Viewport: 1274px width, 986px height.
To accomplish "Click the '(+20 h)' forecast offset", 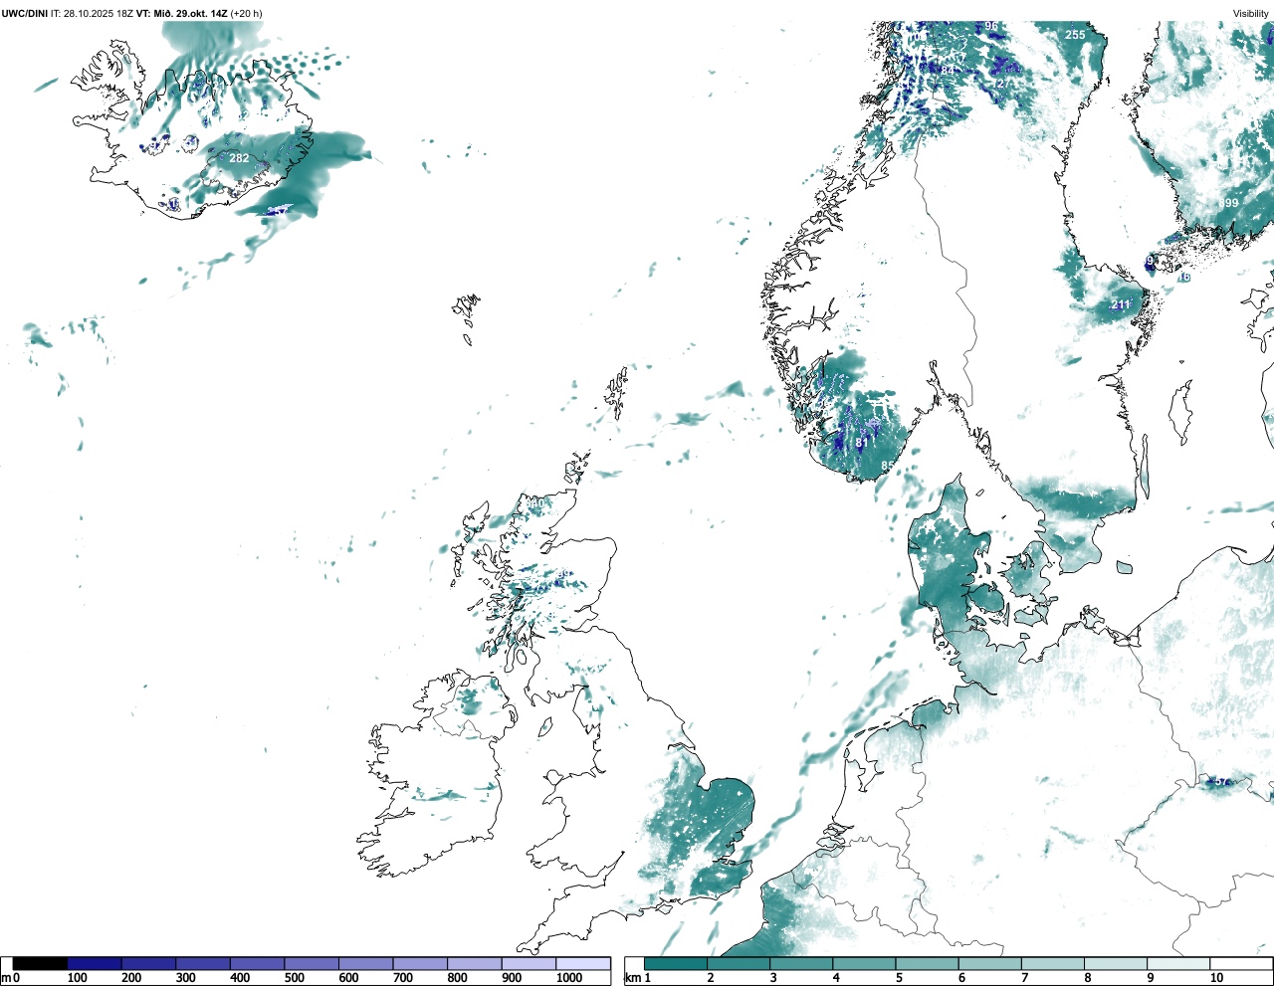I will click(x=246, y=13).
